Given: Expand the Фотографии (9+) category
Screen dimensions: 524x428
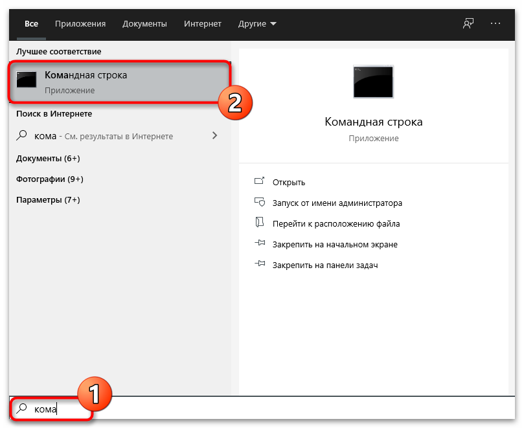Looking at the screenshot, I should click(50, 179).
